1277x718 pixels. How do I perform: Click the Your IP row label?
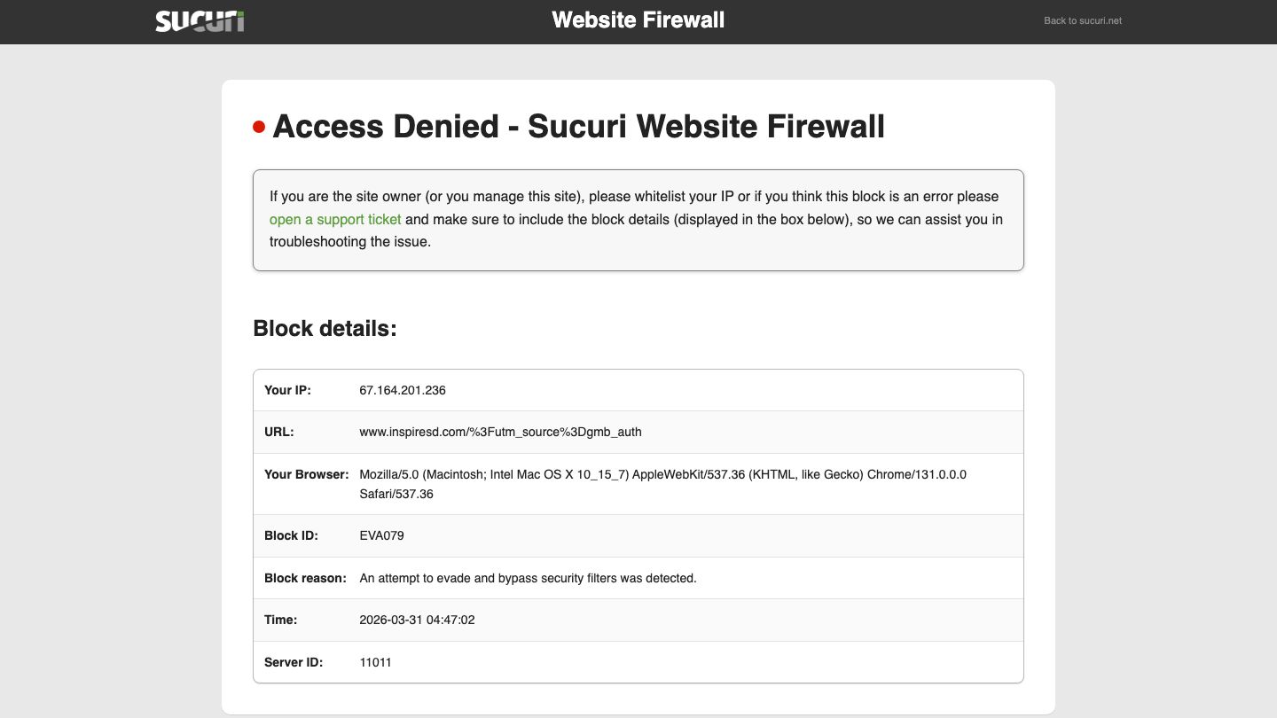(x=288, y=390)
